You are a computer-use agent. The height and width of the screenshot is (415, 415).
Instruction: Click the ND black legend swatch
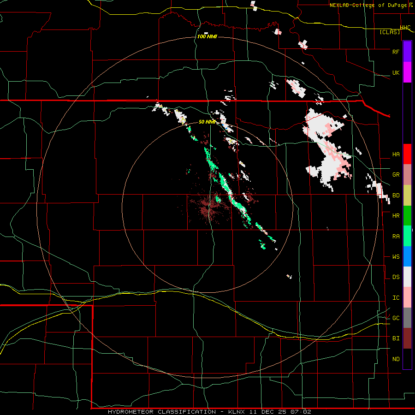407,359
